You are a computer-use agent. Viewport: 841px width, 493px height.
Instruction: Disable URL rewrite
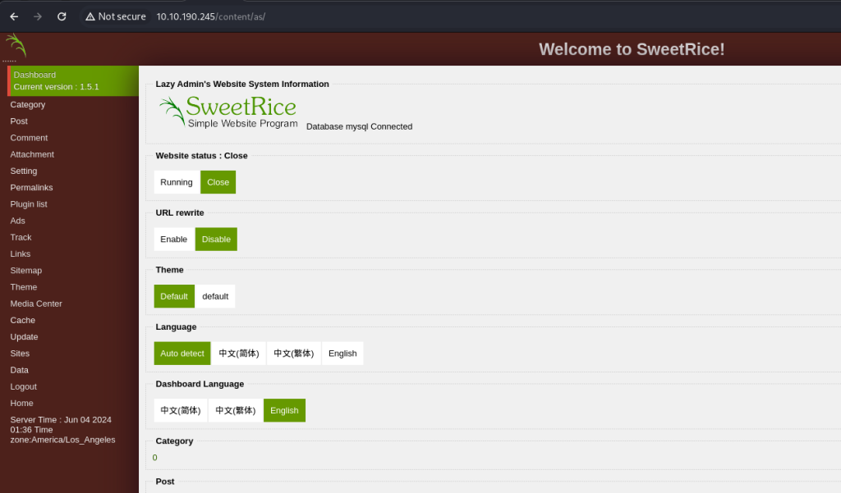216,239
